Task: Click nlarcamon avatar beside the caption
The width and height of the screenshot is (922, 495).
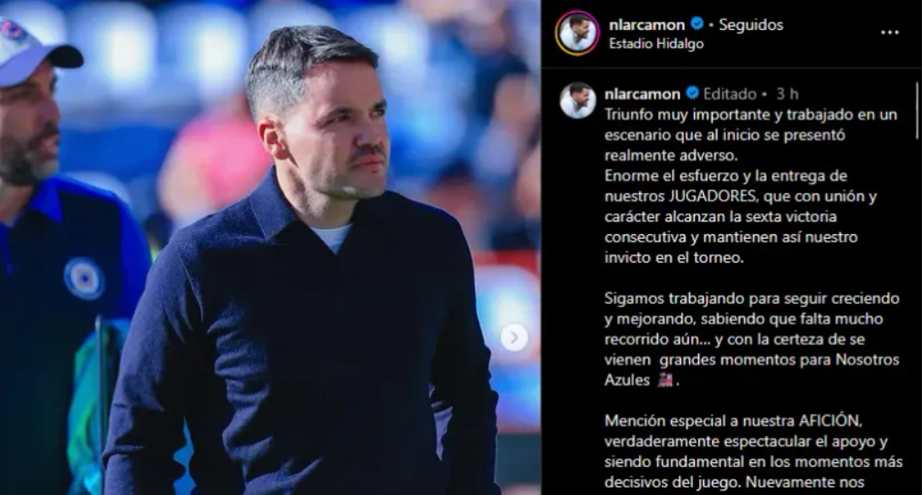Action: [578, 100]
